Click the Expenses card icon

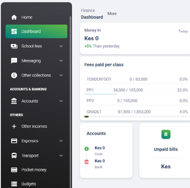(14, 141)
